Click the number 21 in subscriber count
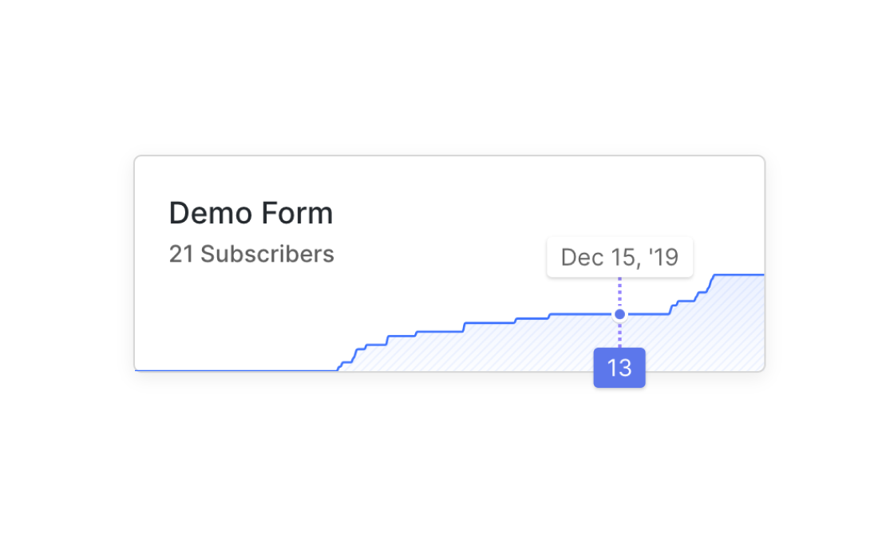The height and width of the screenshot is (541, 894). [181, 255]
